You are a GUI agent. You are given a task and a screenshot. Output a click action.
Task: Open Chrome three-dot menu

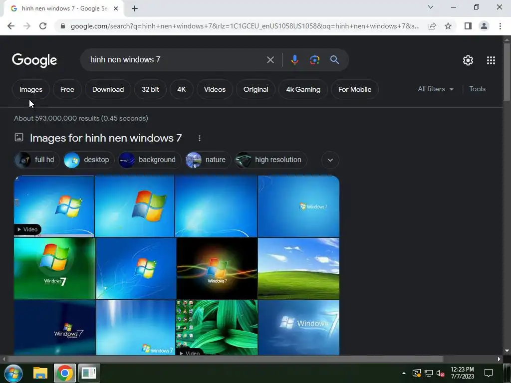[x=500, y=26]
